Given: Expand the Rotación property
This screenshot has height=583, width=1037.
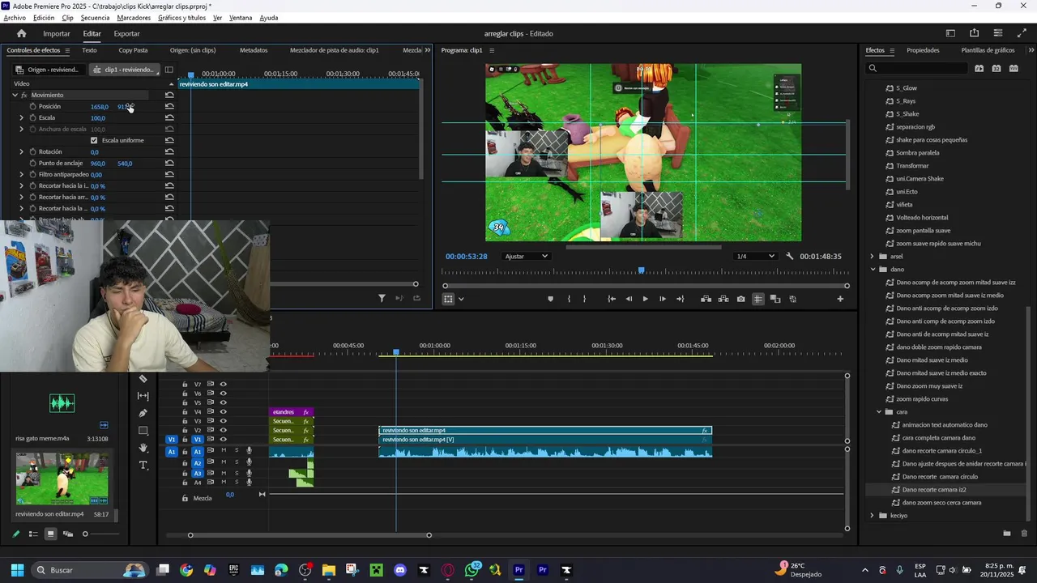Looking at the screenshot, I should click(22, 151).
